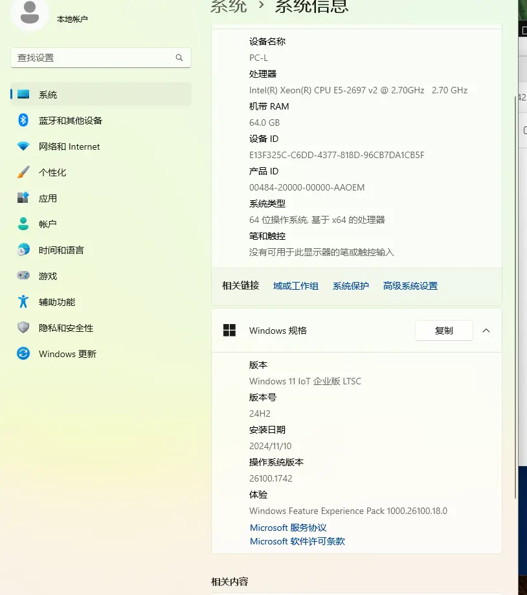The height and width of the screenshot is (595, 527).
Task: Open Microsoft 软件许可条款 link
Action: pos(297,541)
